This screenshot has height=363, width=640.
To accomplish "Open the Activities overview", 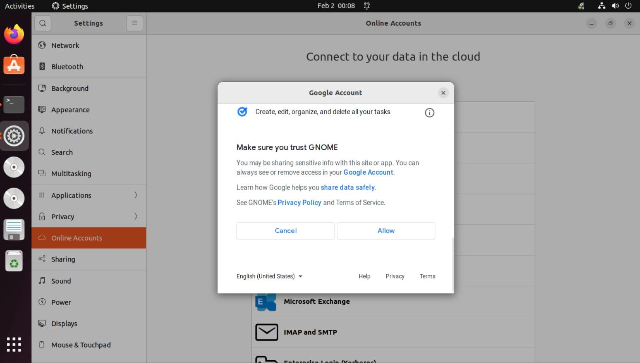I will pos(19,6).
